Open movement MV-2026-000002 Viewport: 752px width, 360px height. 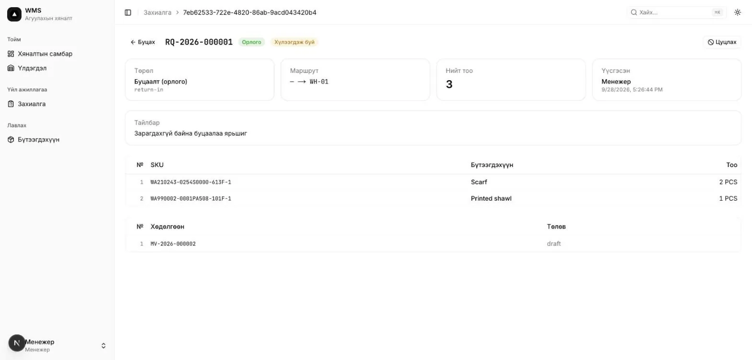coord(173,244)
